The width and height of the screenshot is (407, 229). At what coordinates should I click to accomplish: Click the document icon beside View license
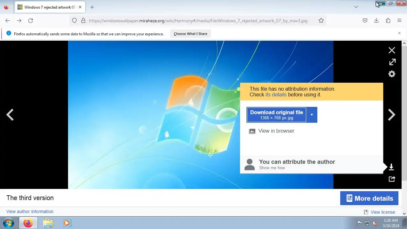[366, 212]
